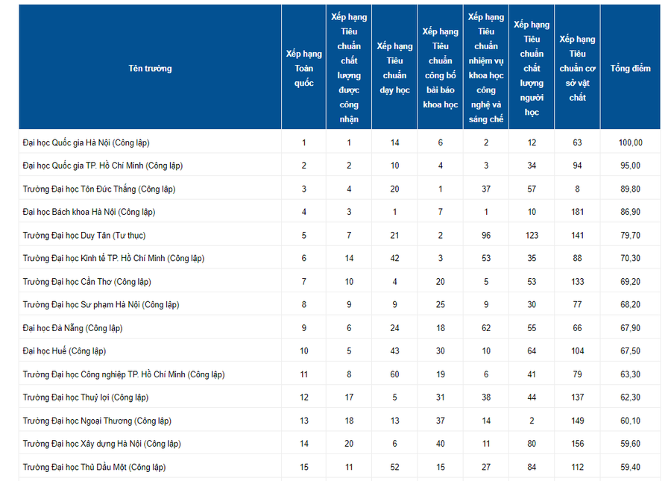Click the "Tiêu chuẩn cơ sở vật chất" header
The image size is (671, 481).
(577, 69)
